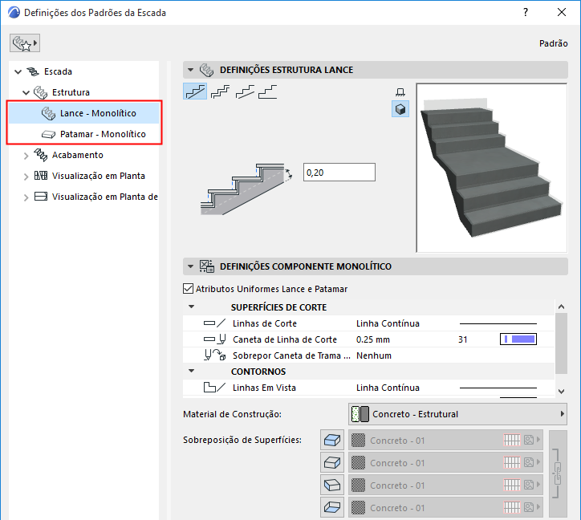The width and height of the screenshot is (581, 520).
Task: Click the Linha Contínua value for Linhas Em Vista
Action: 388,388
